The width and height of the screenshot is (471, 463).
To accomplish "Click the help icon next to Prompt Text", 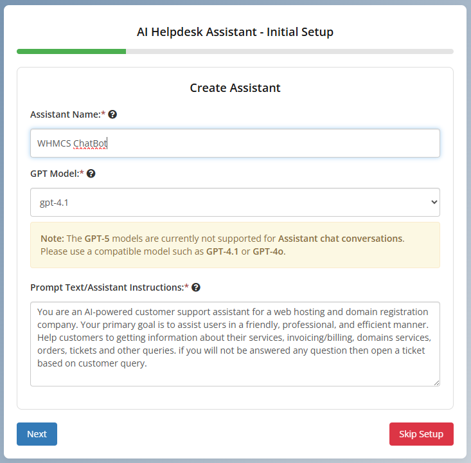I will pos(195,287).
